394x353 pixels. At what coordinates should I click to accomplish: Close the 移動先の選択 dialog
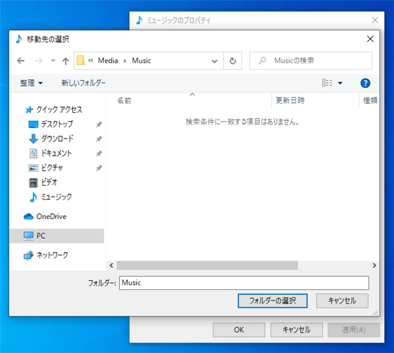(370, 39)
